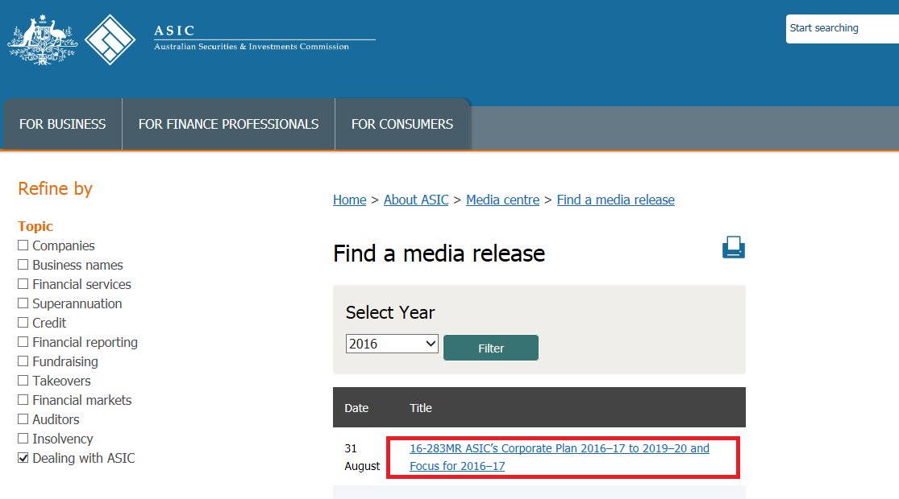899x499 pixels.
Task: Open the Media centre breadcrumb link
Action: (x=503, y=200)
